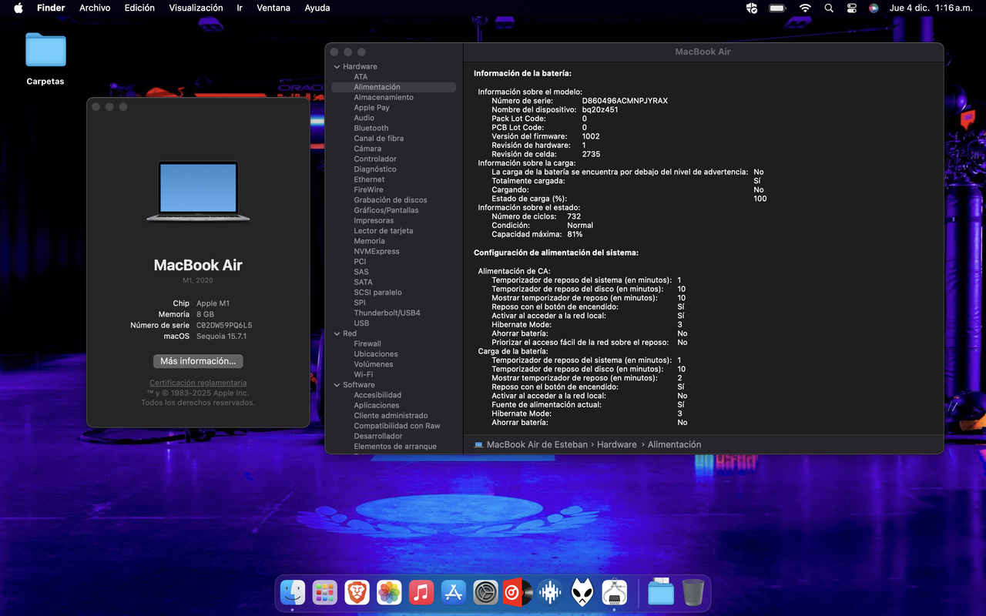
Task: Open Finder from the Dock
Action: pos(292,592)
